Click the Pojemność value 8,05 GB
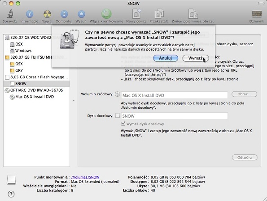Screen dimensions: 267x201 point(178,177)
